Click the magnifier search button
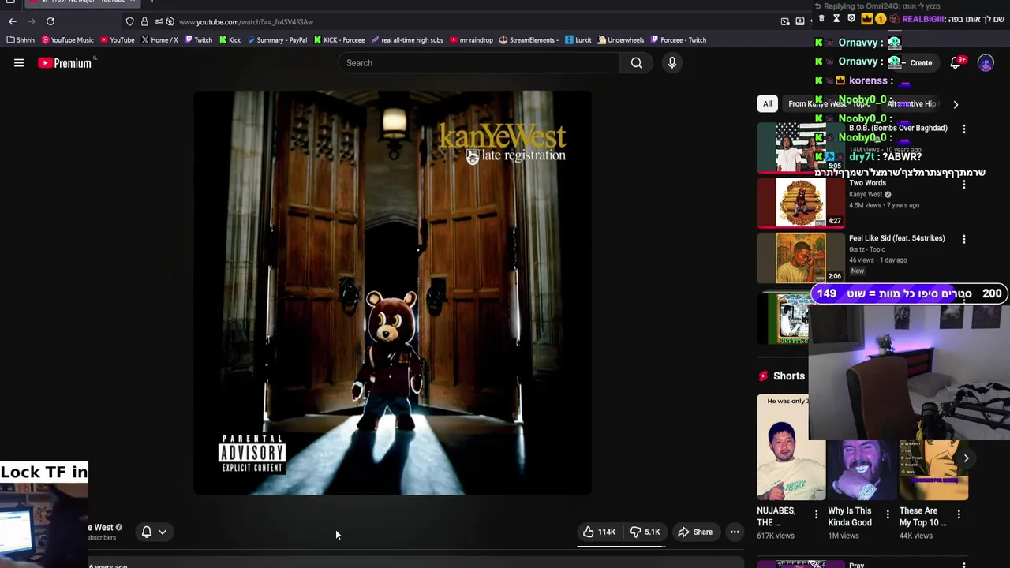Screen dimensions: 1010x568 pyautogui.click(x=636, y=63)
